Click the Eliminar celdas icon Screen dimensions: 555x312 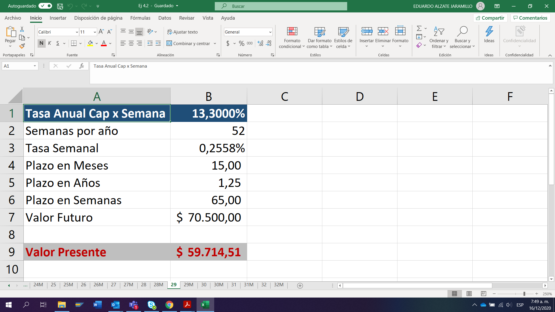pos(383,36)
